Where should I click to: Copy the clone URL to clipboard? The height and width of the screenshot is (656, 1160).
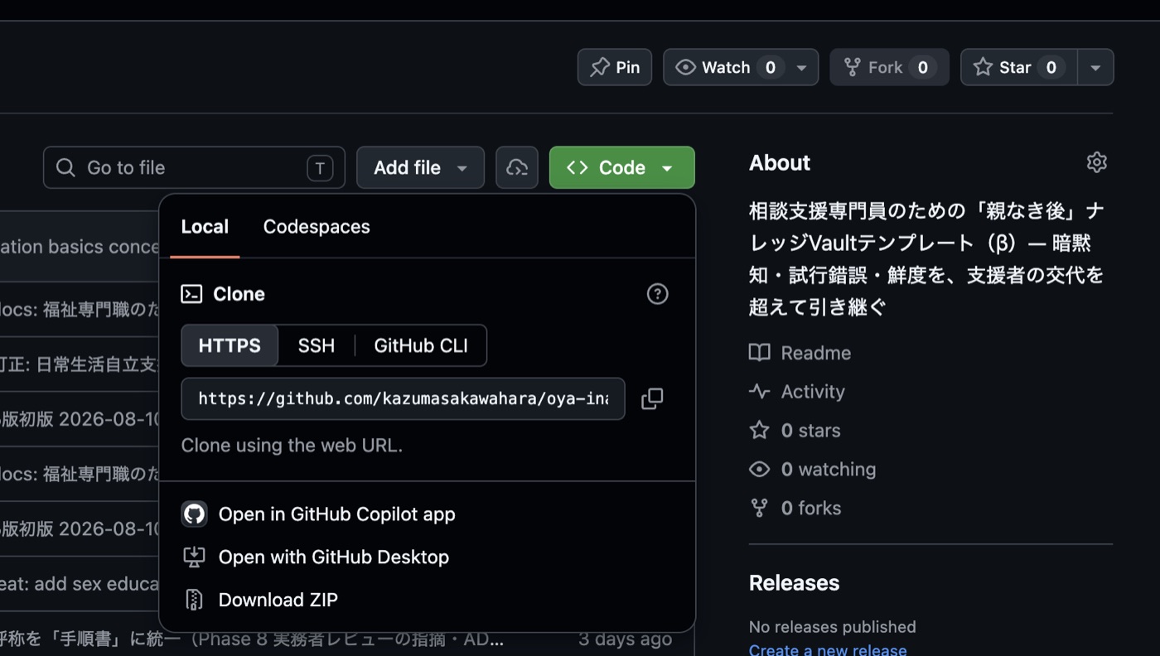[652, 398]
